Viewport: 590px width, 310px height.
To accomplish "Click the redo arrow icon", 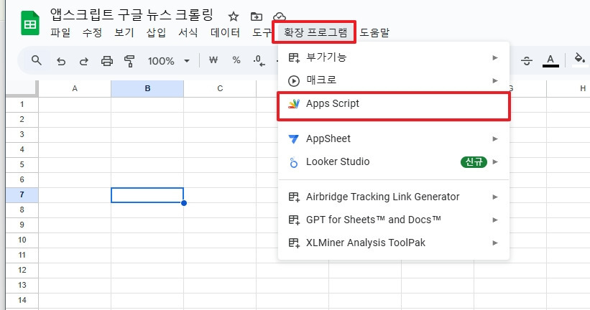I will pyautogui.click(x=84, y=61).
